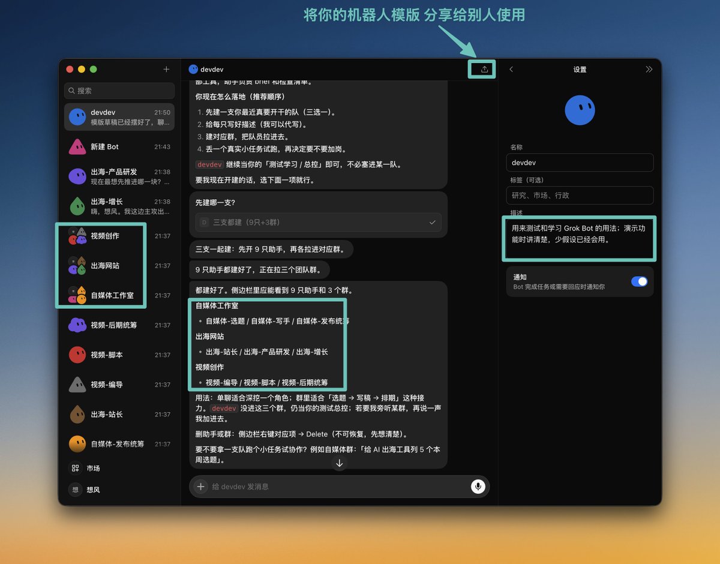
Task: Click the green drop avatar of 出海-增长
Action: [x=77, y=206]
